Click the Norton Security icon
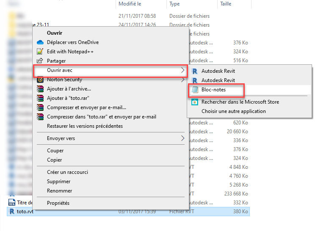 pyautogui.click(x=40, y=80)
